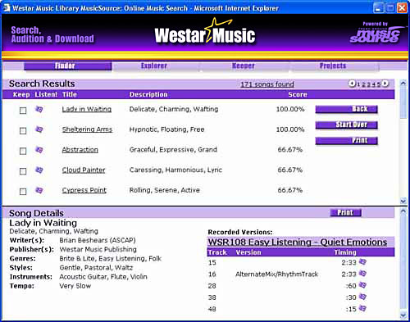Viewport: 410px width, 322px height.
Task: Click the 171 songs found link
Action: point(267,84)
